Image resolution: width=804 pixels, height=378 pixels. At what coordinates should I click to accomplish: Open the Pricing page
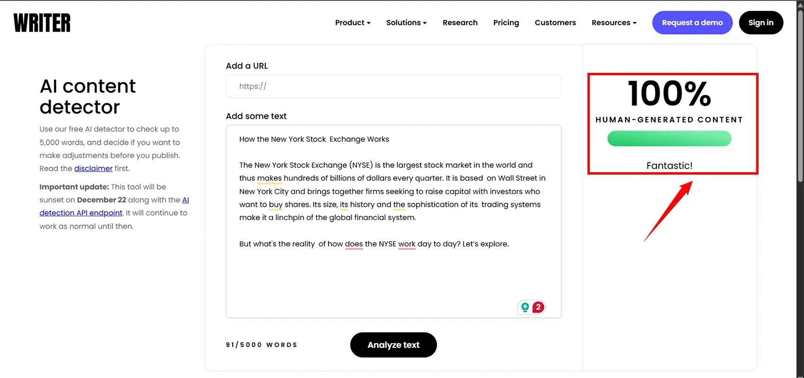[x=506, y=23]
